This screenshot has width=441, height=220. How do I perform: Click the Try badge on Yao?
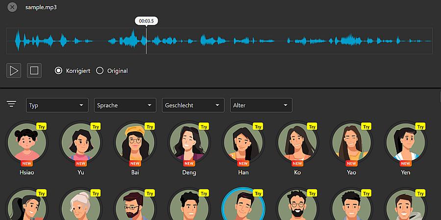[366, 126]
